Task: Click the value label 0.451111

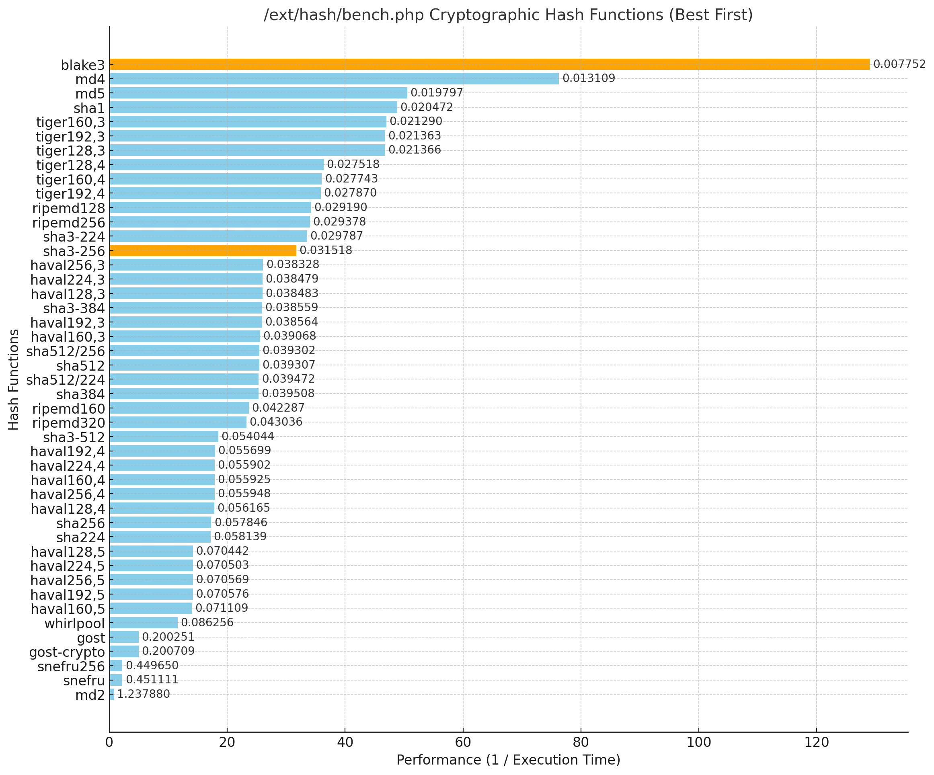Action: [x=152, y=679]
